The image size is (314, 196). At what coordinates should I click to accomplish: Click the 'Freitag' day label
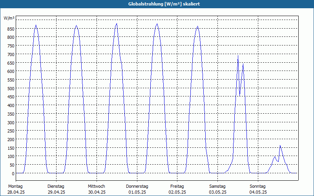177,187
